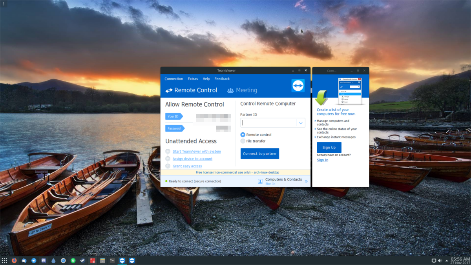This screenshot has width=471, height=265.
Task: Click Sign In under Computers & Contacts
Action: tap(270, 184)
